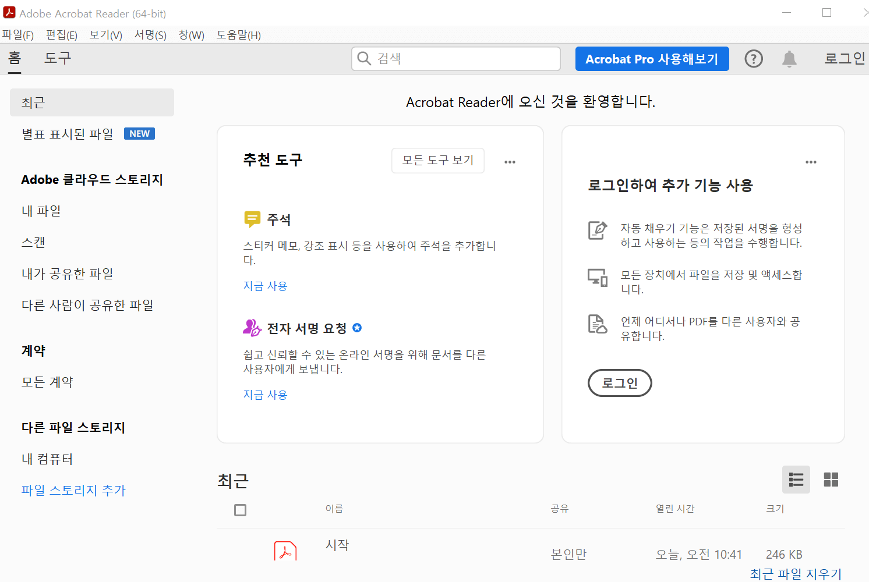Screen dimensions: 869x582
Task: Click 지금 사용 link under 주석
Action: [x=266, y=286]
